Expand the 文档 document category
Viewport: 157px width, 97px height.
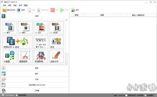coord(35,79)
